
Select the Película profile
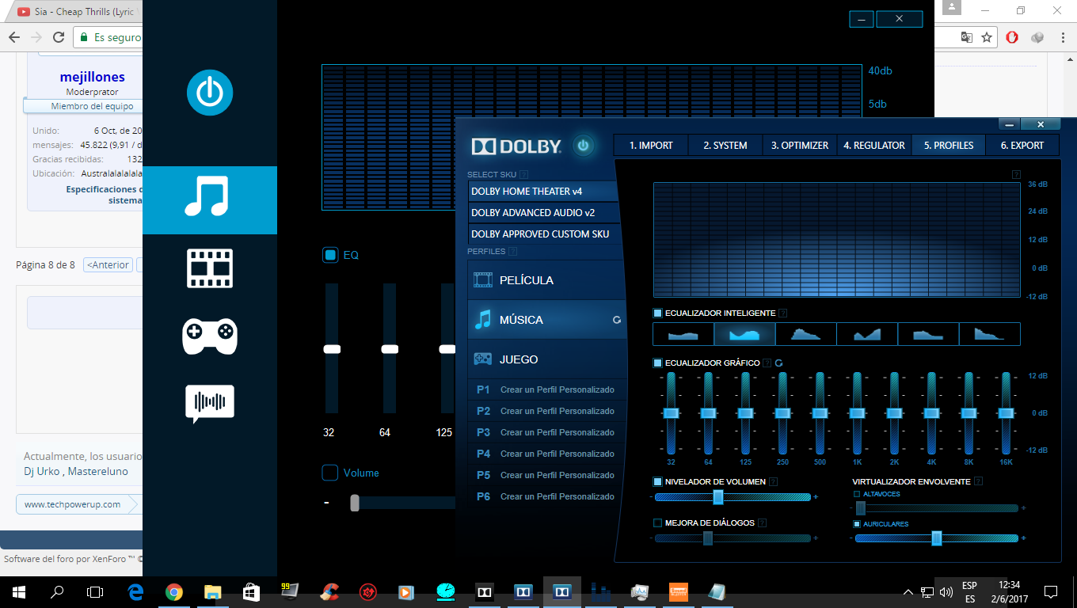click(x=546, y=280)
